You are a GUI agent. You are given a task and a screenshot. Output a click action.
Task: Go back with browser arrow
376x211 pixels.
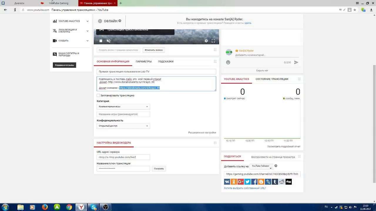(x=6, y=10)
